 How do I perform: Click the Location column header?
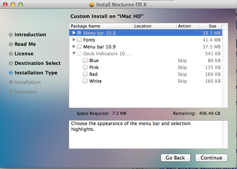coord(154,26)
